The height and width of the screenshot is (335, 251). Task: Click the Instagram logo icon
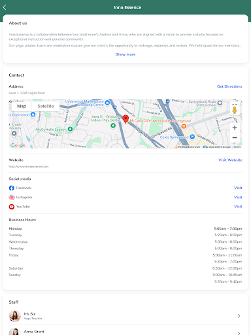click(12, 197)
